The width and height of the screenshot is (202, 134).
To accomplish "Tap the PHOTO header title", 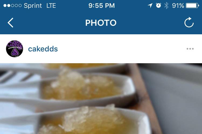I will (x=101, y=23).
